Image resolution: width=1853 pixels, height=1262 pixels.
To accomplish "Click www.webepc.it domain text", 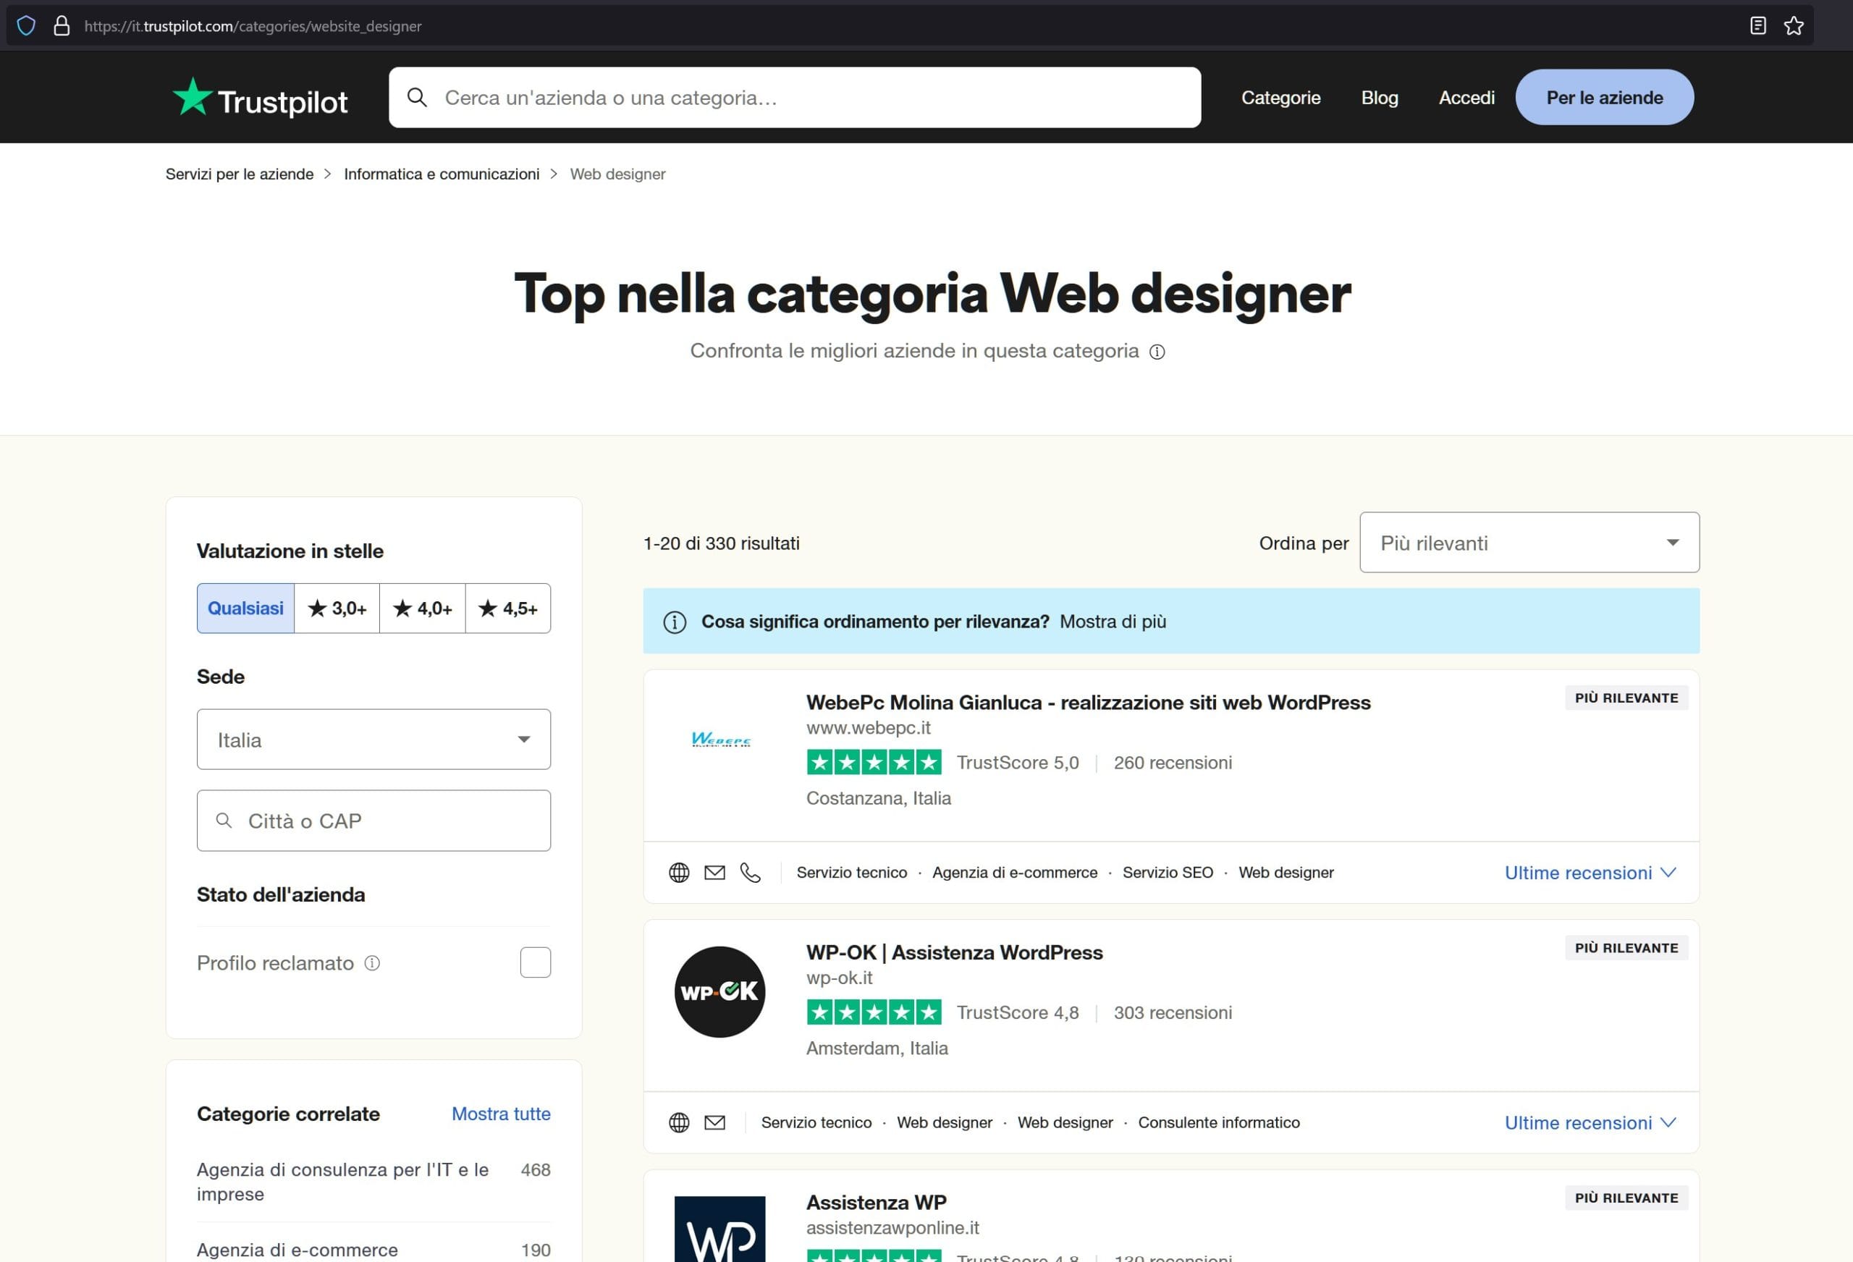I will pos(869,728).
